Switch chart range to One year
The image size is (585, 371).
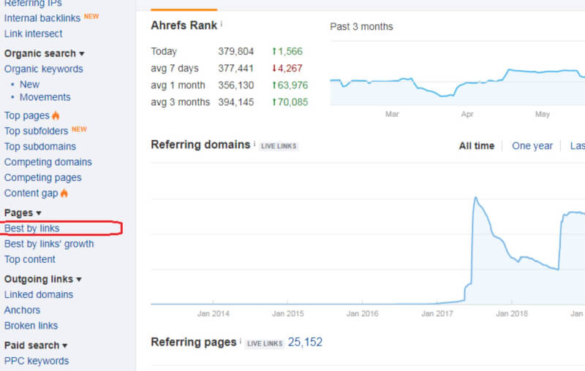pyautogui.click(x=532, y=145)
